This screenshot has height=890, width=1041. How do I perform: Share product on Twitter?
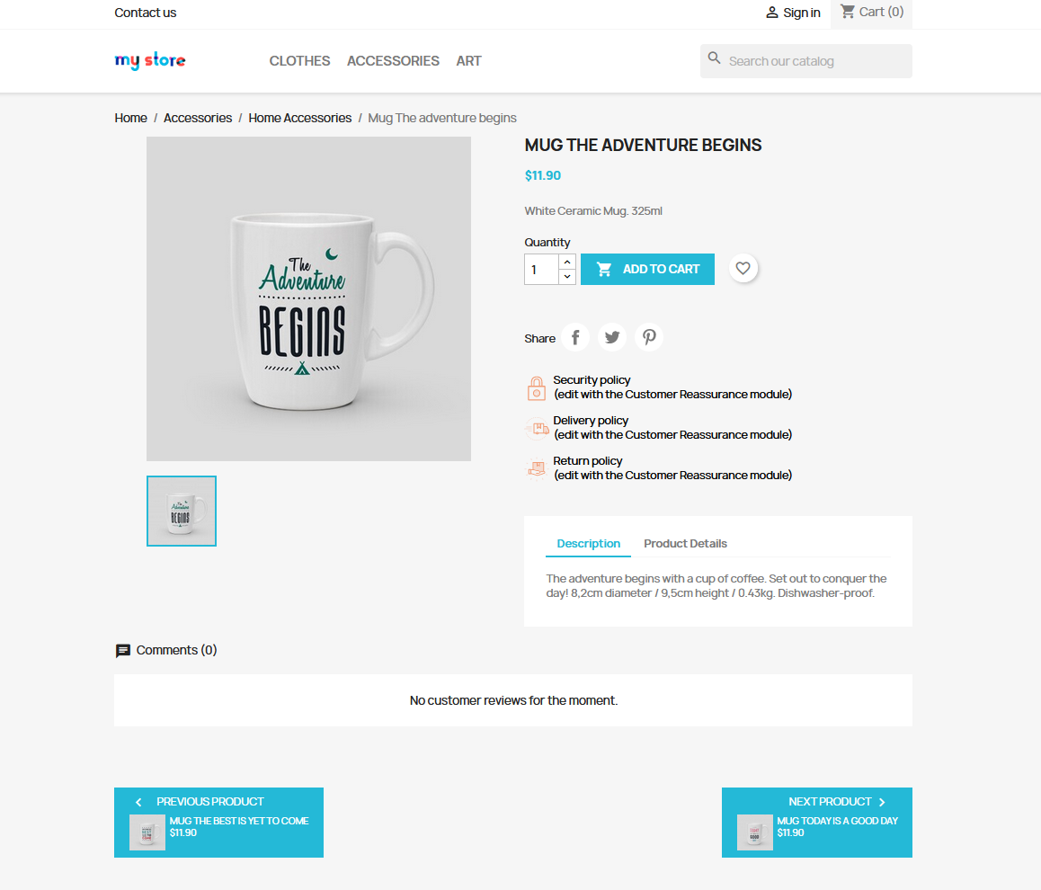click(x=612, y=337)
